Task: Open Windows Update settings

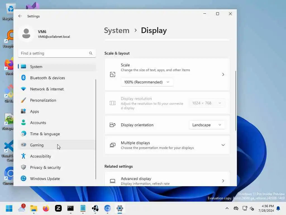Action: pyautogui.click(x=57, y=179)
